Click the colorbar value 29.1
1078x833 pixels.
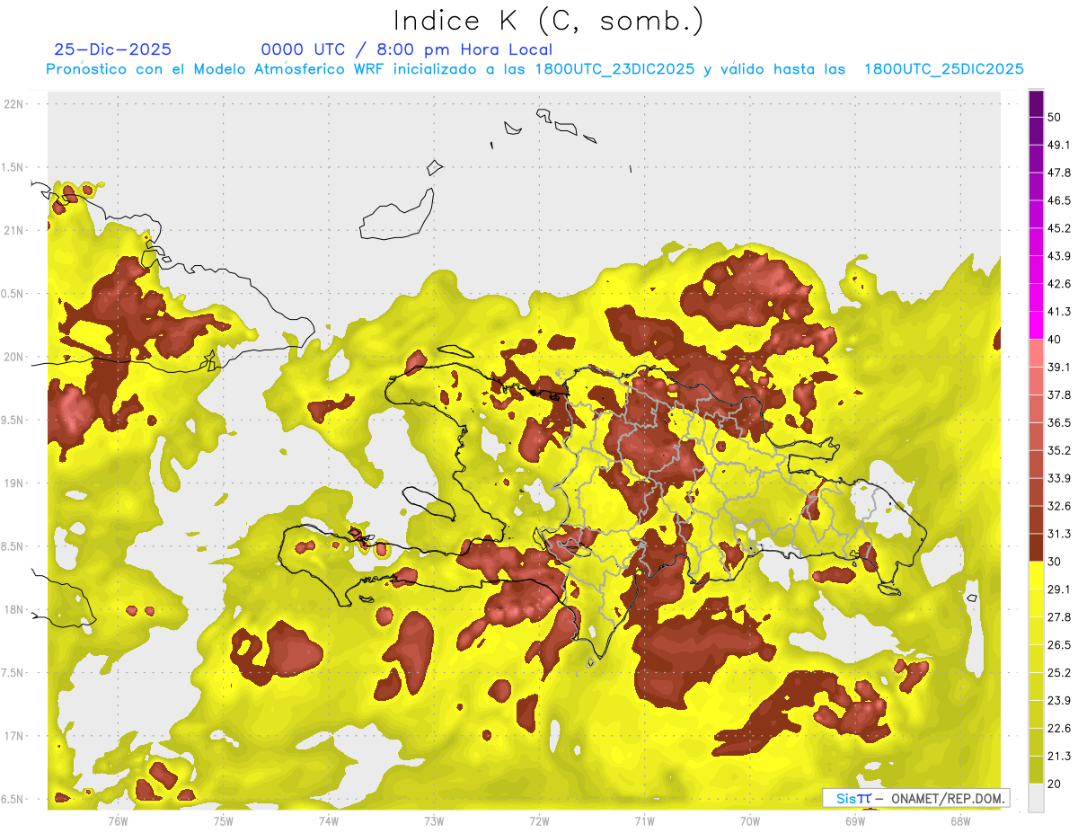click(x=1059, y=589)
